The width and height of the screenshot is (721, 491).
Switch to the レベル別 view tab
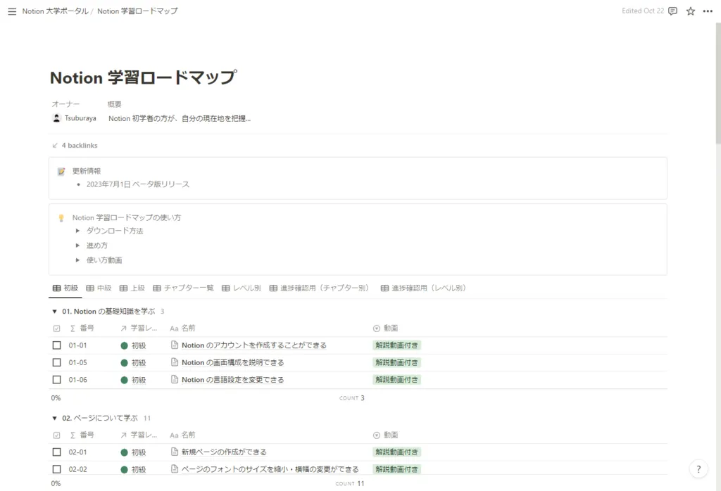coord(242,288)
